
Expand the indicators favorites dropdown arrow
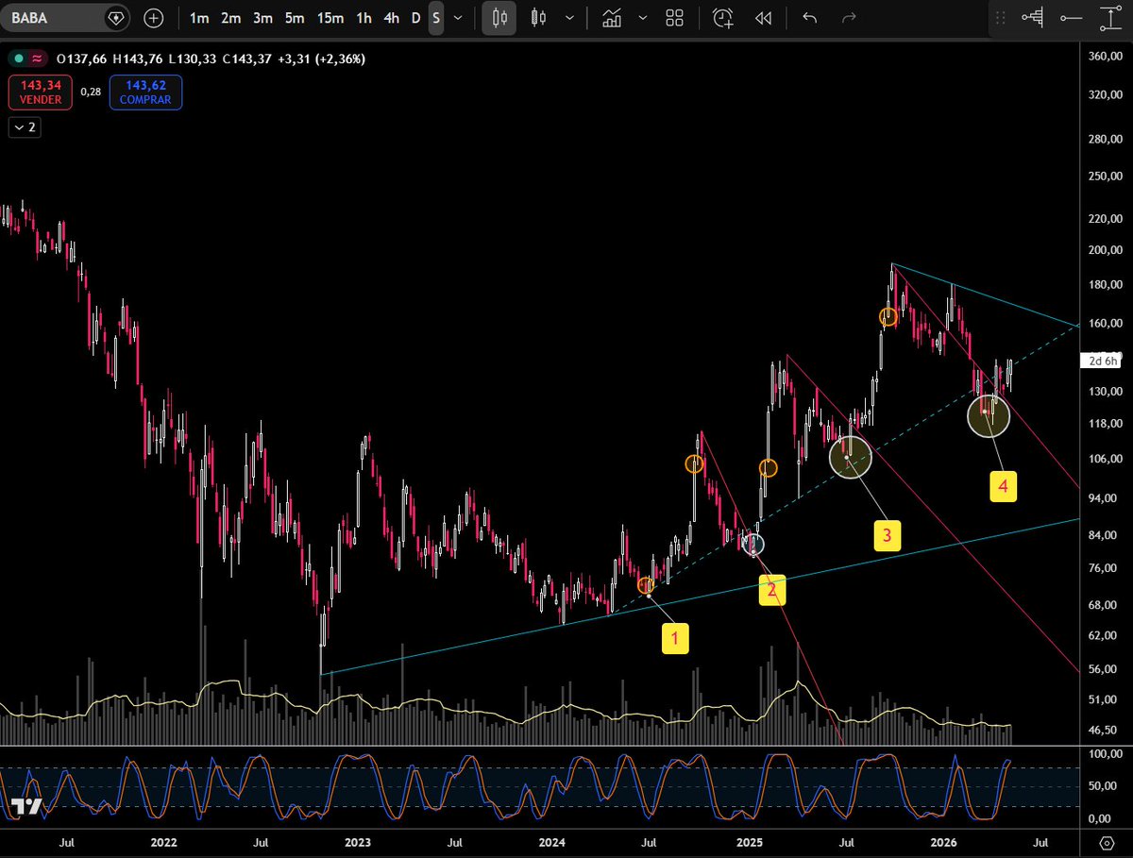tap(642, 18)
